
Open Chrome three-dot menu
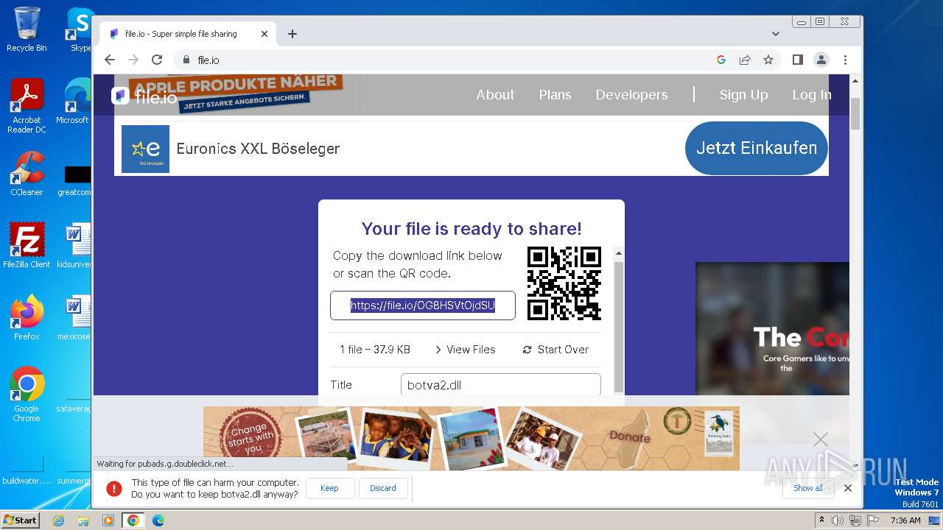(x=845, y=60)
